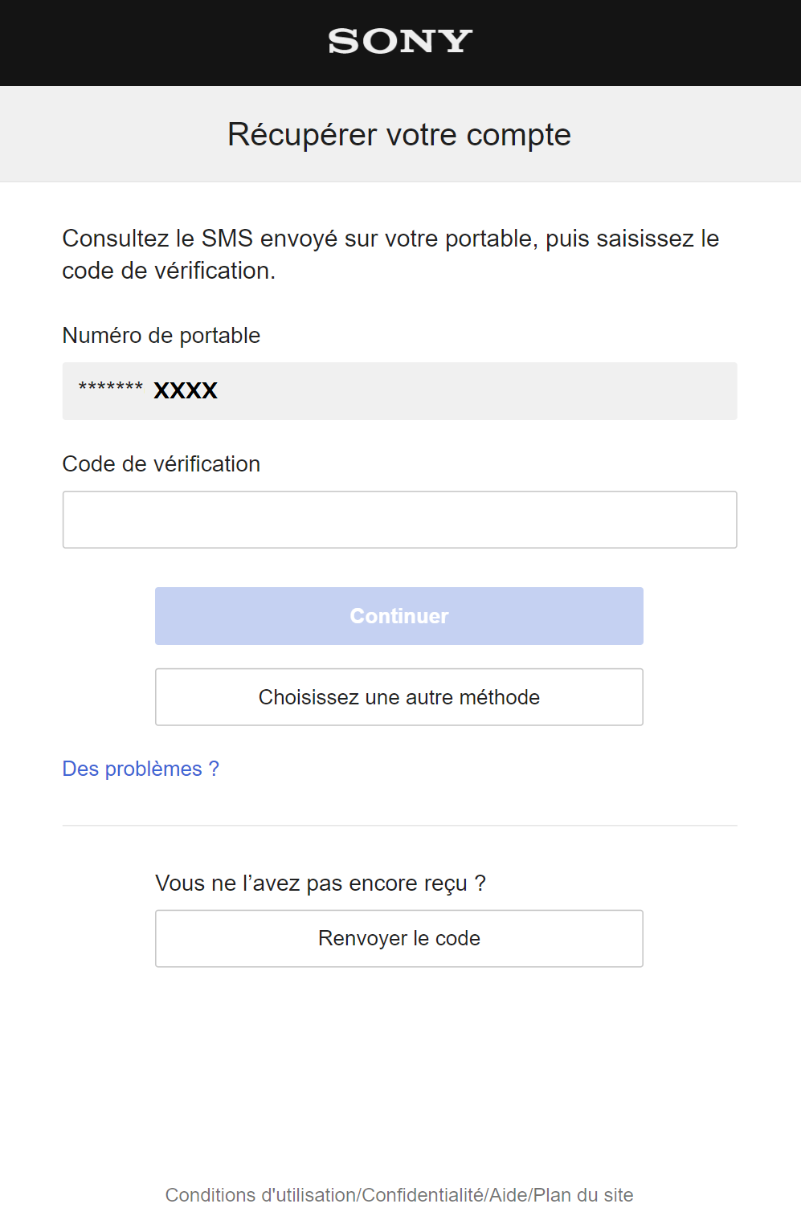Click the divider line above the resend section
This screenshot has width=801, height=1212.
coord(399,823)
